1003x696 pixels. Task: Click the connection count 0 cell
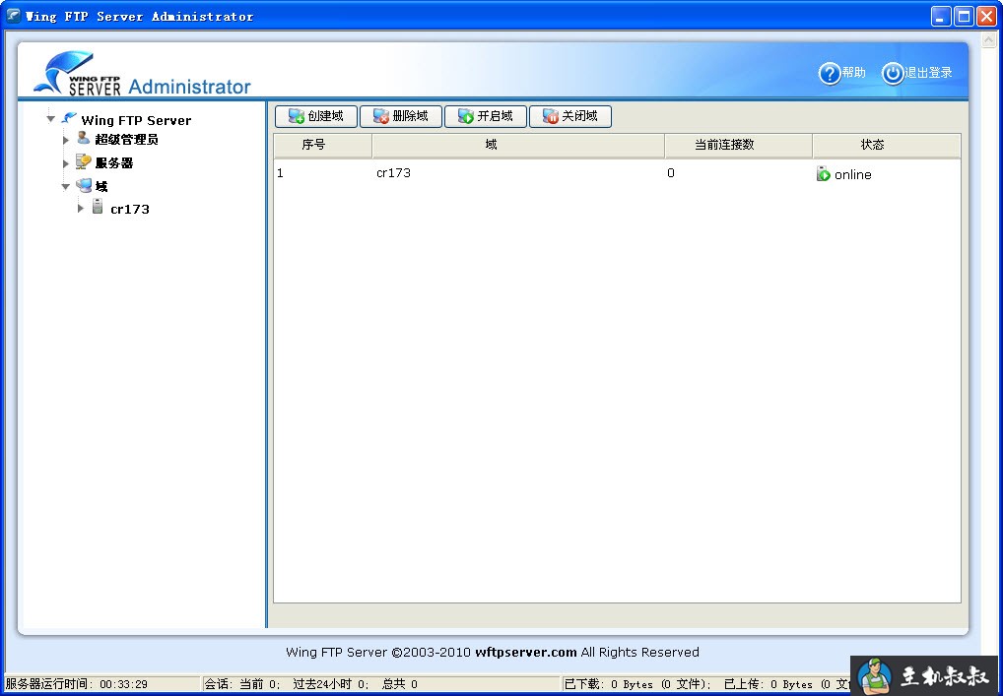(x=670, y=173)
